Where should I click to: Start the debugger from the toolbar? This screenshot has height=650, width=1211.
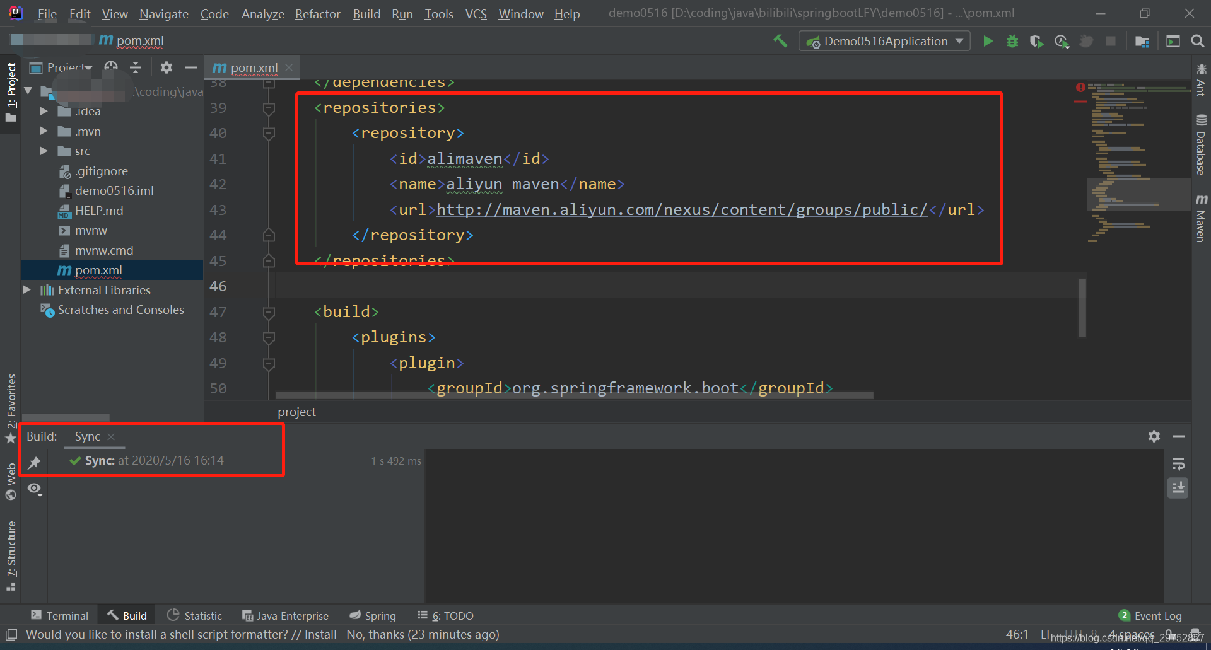[x=1012, y=40]
